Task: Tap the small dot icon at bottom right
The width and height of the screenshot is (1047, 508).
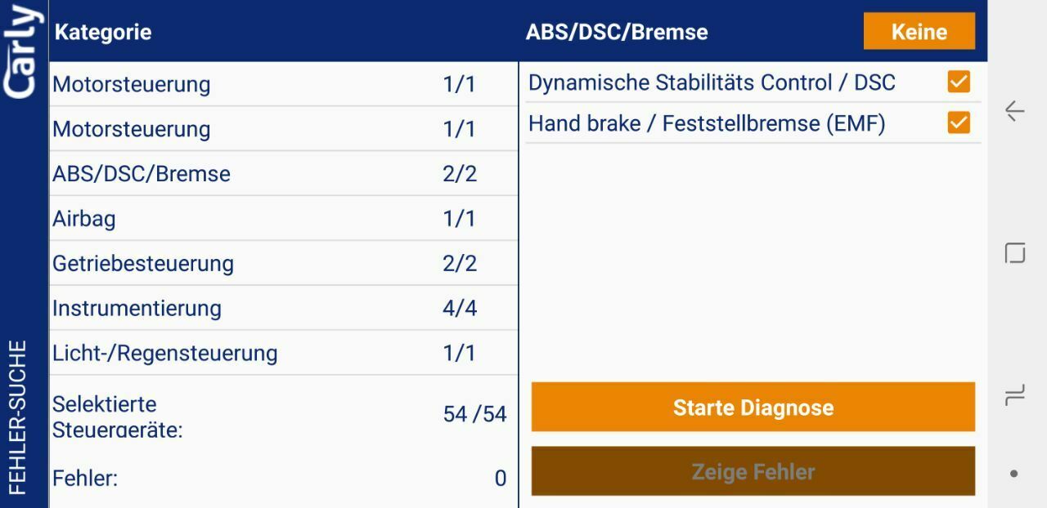Action: (1014, 472)
